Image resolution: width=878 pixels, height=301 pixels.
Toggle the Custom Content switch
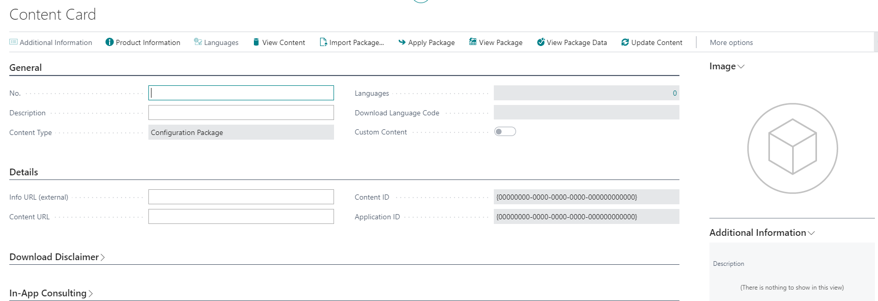505,132
